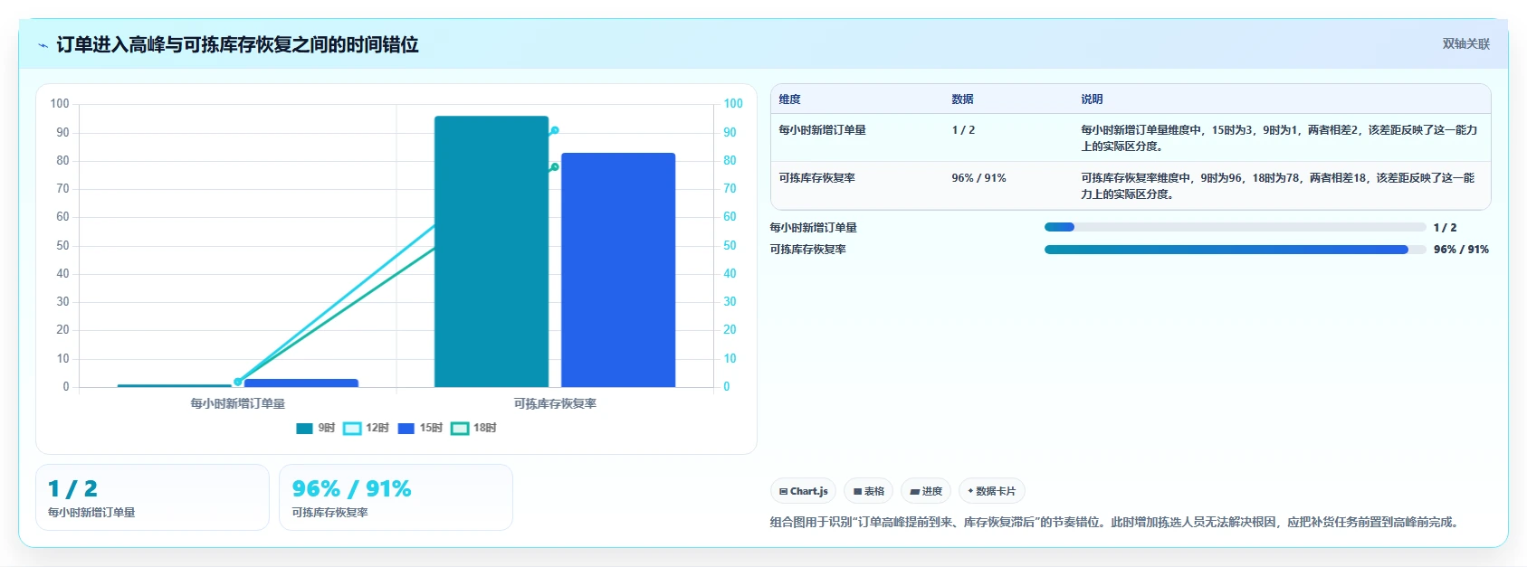Click the 12时 line point at 90
Screen dimensions: 1527x567
(x=555, y=131)
